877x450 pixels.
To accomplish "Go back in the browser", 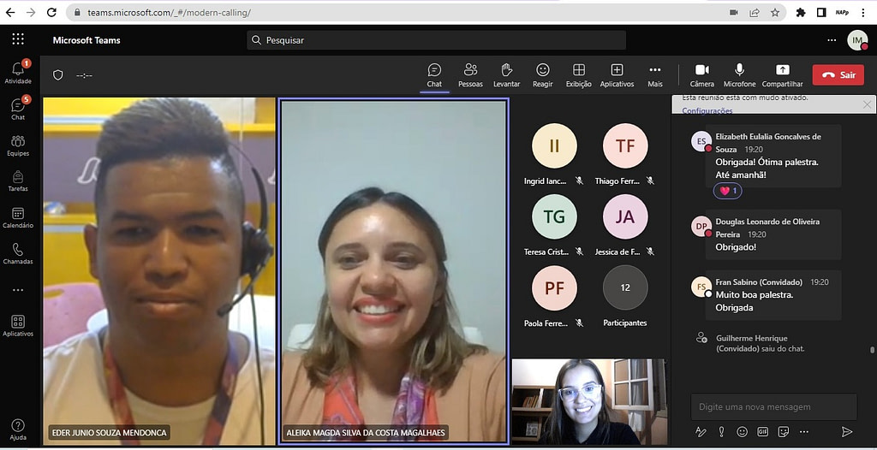I will click(10, 12).
